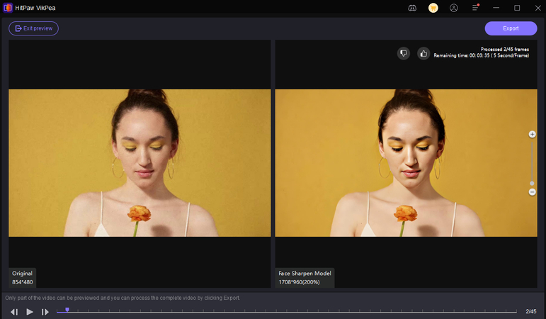Click the purple Export button

click(511, 28)
